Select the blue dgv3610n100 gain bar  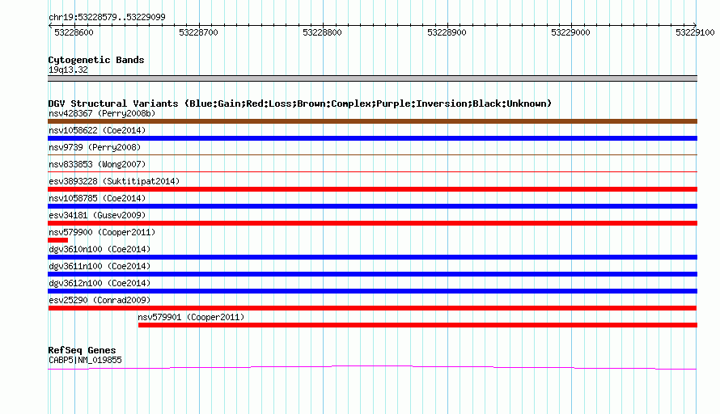(x=372, y=257)
